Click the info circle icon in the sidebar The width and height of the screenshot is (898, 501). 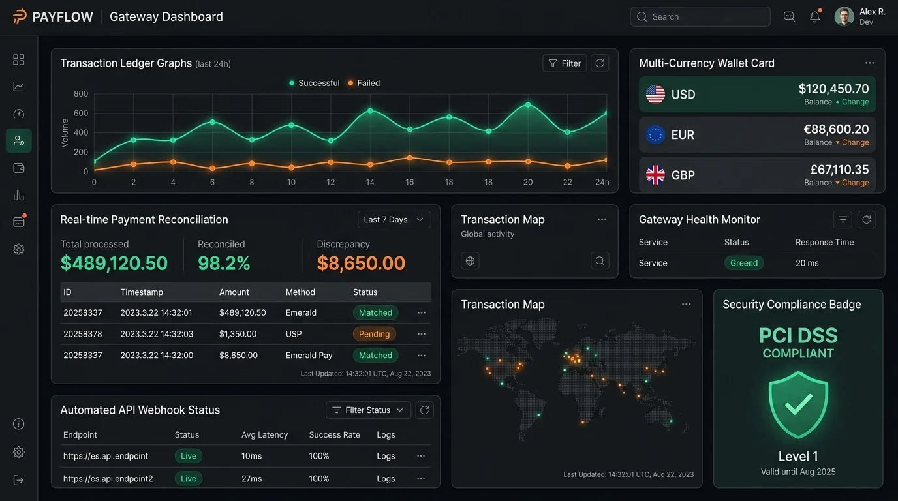pyautogui.click(x=19, y=424)
